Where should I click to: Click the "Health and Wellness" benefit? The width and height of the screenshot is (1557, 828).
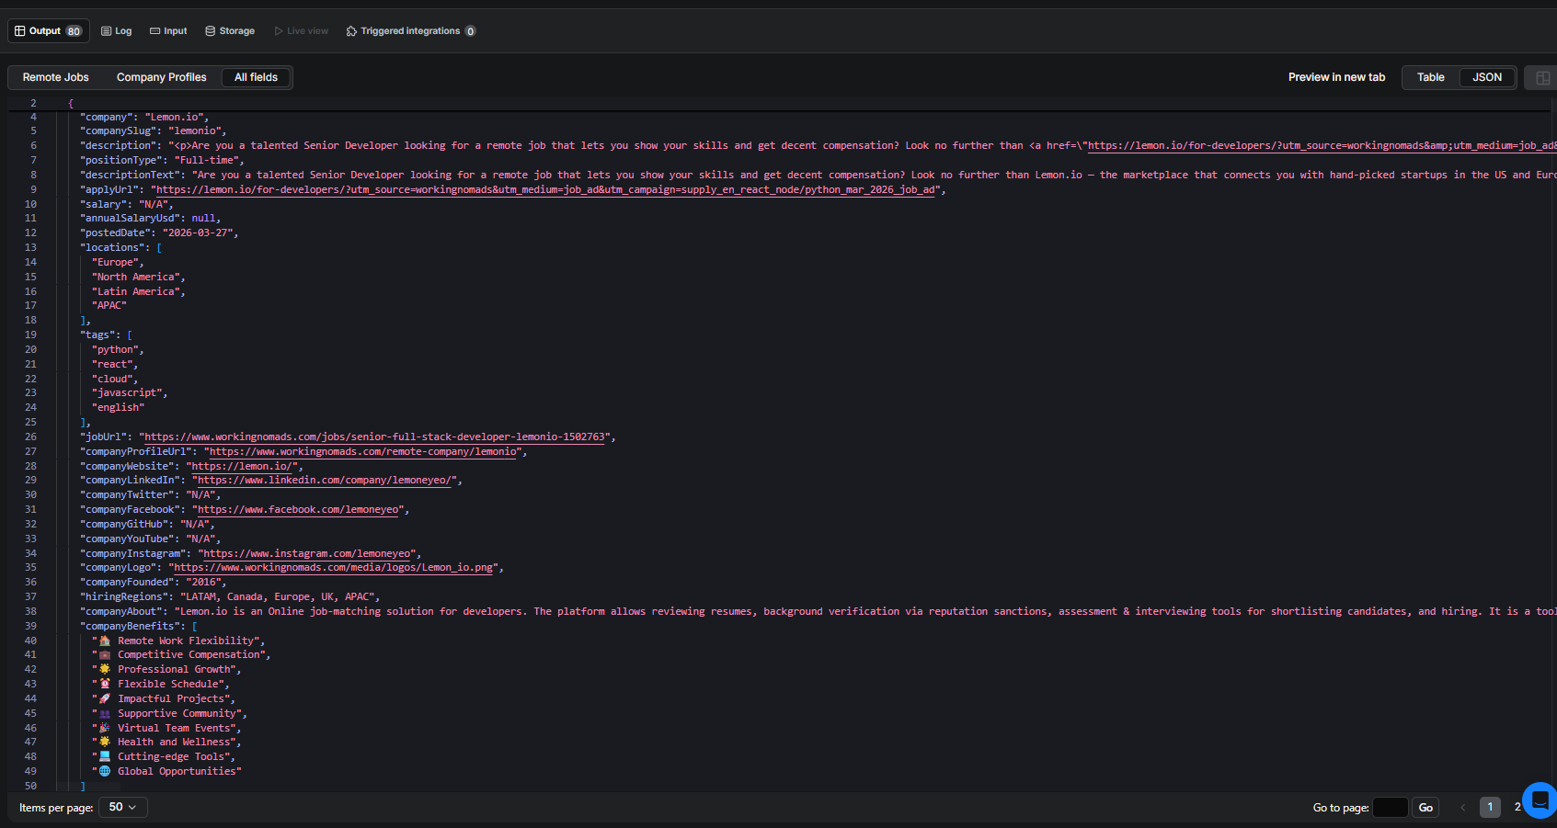tap(166, 742)
